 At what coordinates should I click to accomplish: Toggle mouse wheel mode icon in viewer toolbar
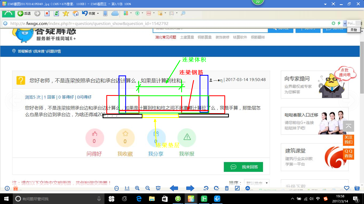[116, 188]
